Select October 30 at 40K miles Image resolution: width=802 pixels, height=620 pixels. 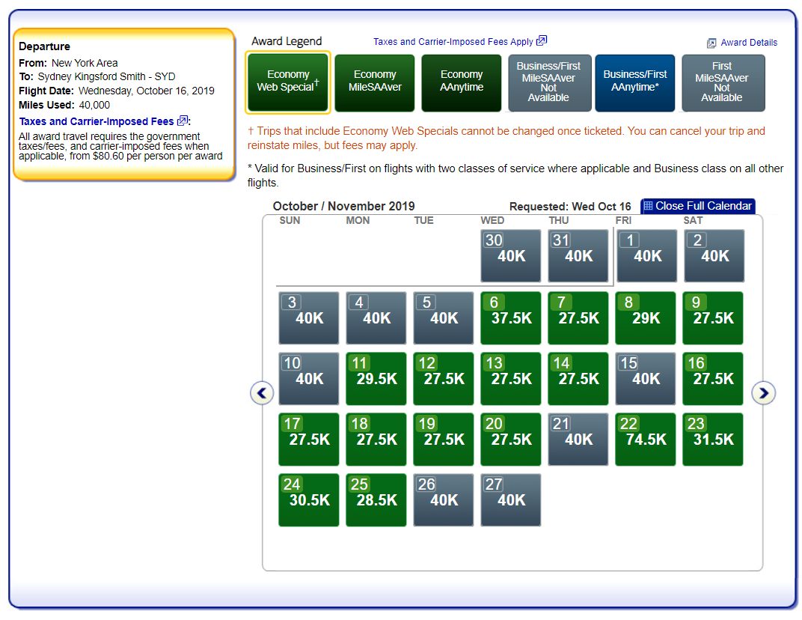pos(511,256)
